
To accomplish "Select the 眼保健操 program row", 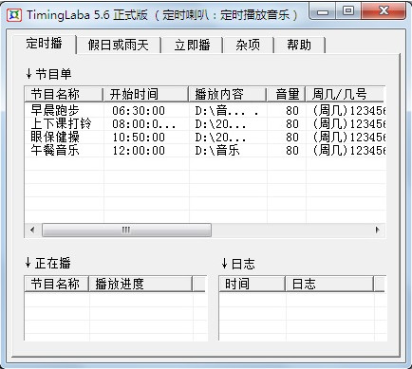I will tap(205, 138).
